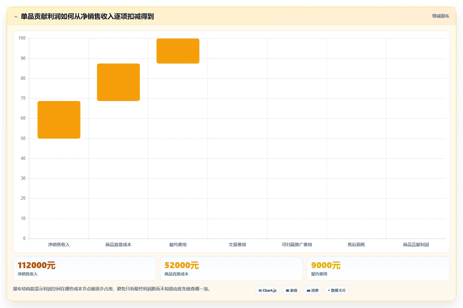The image size is (463, 308).
Task: Click the footnote text starting with 瀑布结构能显示
Action: pos(112,289)
